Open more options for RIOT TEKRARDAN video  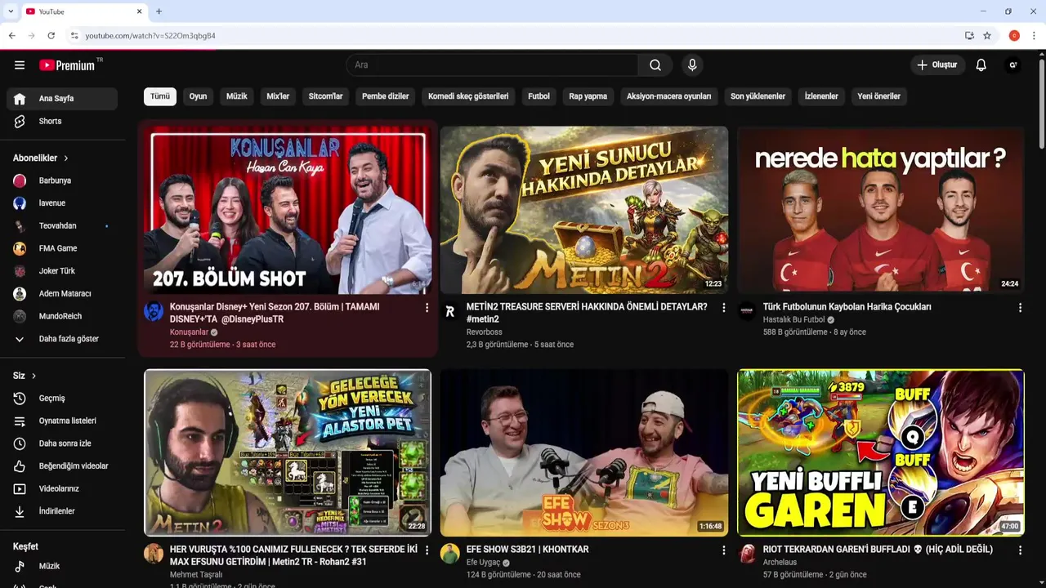tap(1020, 550)
